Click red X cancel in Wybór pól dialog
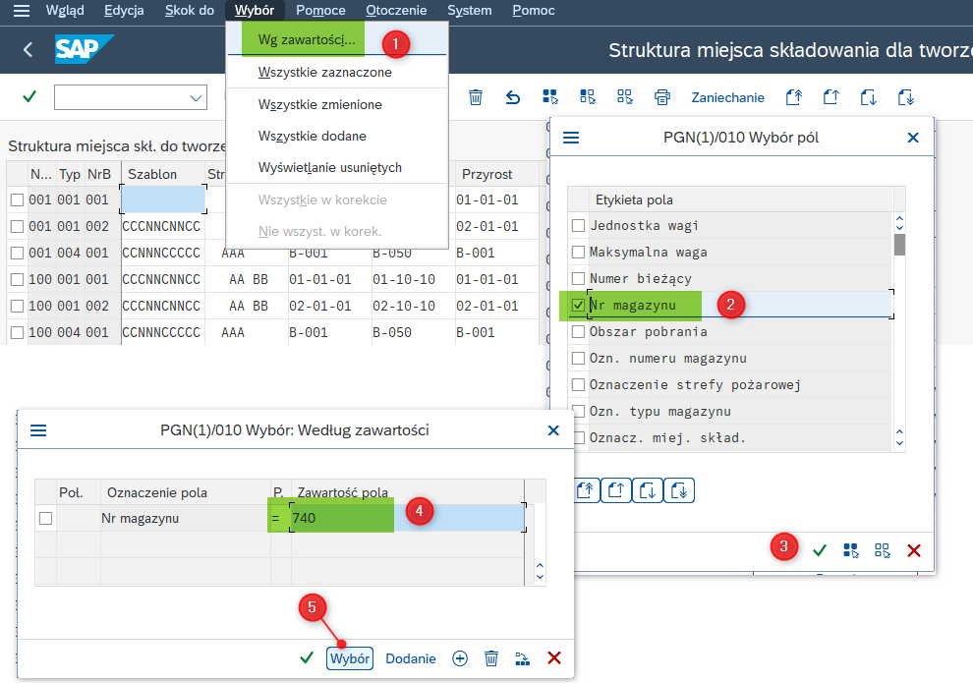Image resolution: width=973 pixels, height=683 pixels. pos(913,550)
